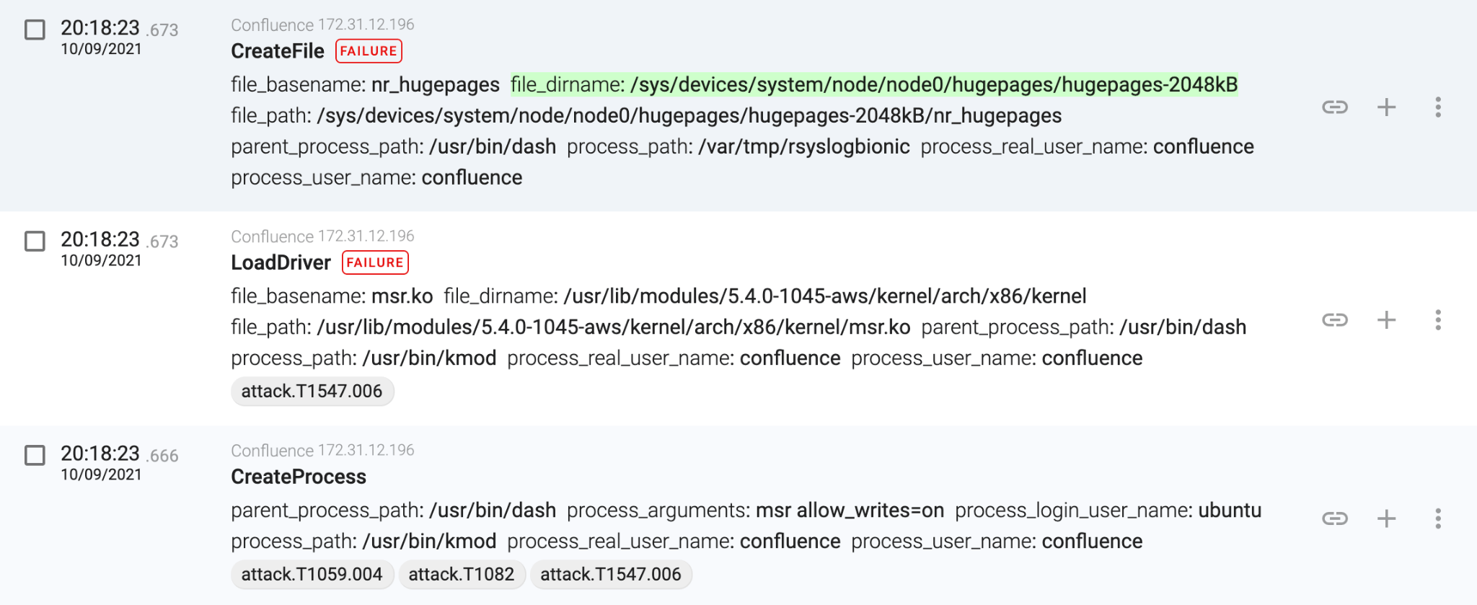Copy link for the CreateFile event
This screenshot has width=1477, height=605.
[x=1335, y=107]
